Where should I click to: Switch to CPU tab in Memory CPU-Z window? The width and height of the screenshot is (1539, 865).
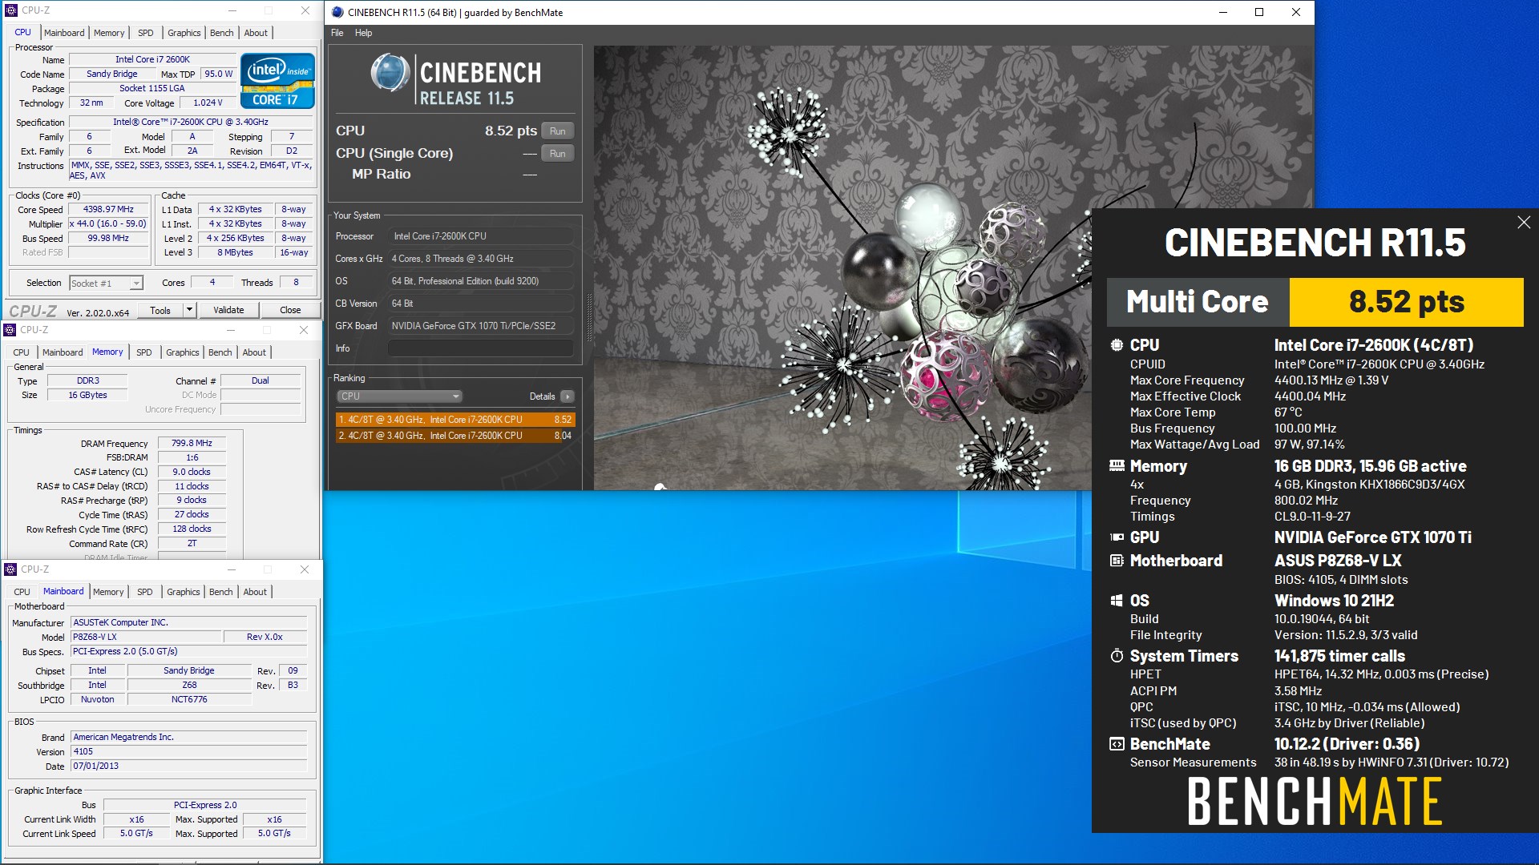tap(22, 352)
